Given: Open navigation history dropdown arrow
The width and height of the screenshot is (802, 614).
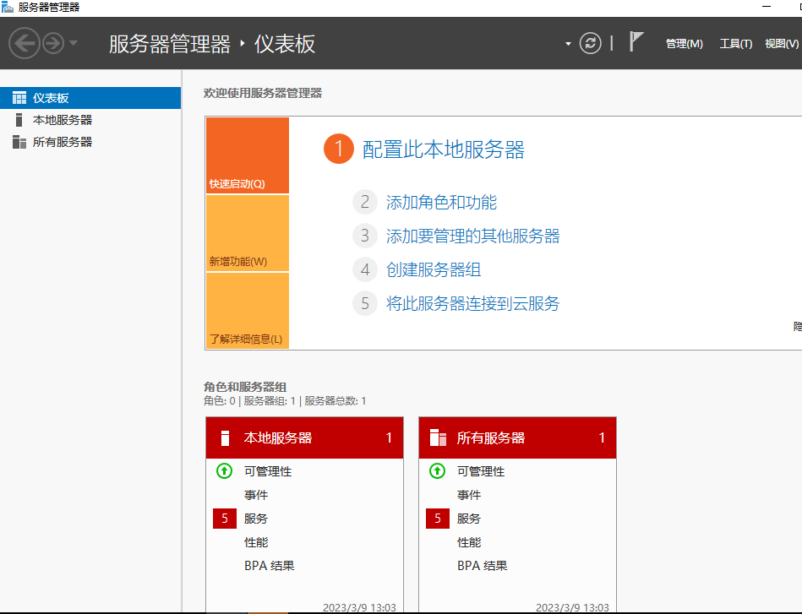Looking at the screenshot, I should (74, 43).
